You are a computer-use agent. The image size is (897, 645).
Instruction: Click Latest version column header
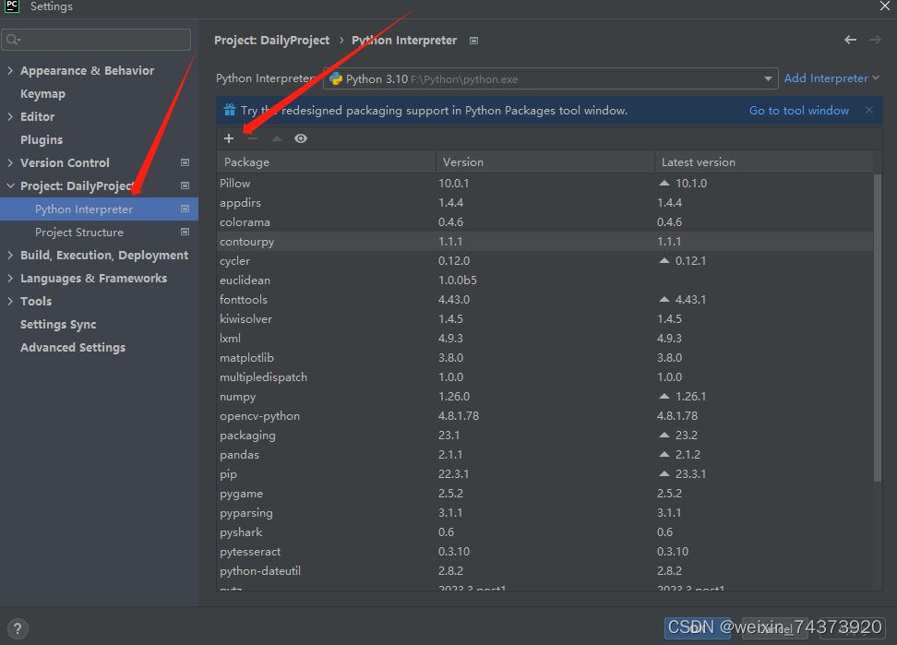pos(764,161)
